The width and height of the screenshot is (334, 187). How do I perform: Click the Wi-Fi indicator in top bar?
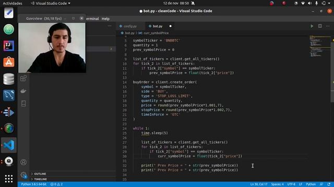click(x=303, y=3)
